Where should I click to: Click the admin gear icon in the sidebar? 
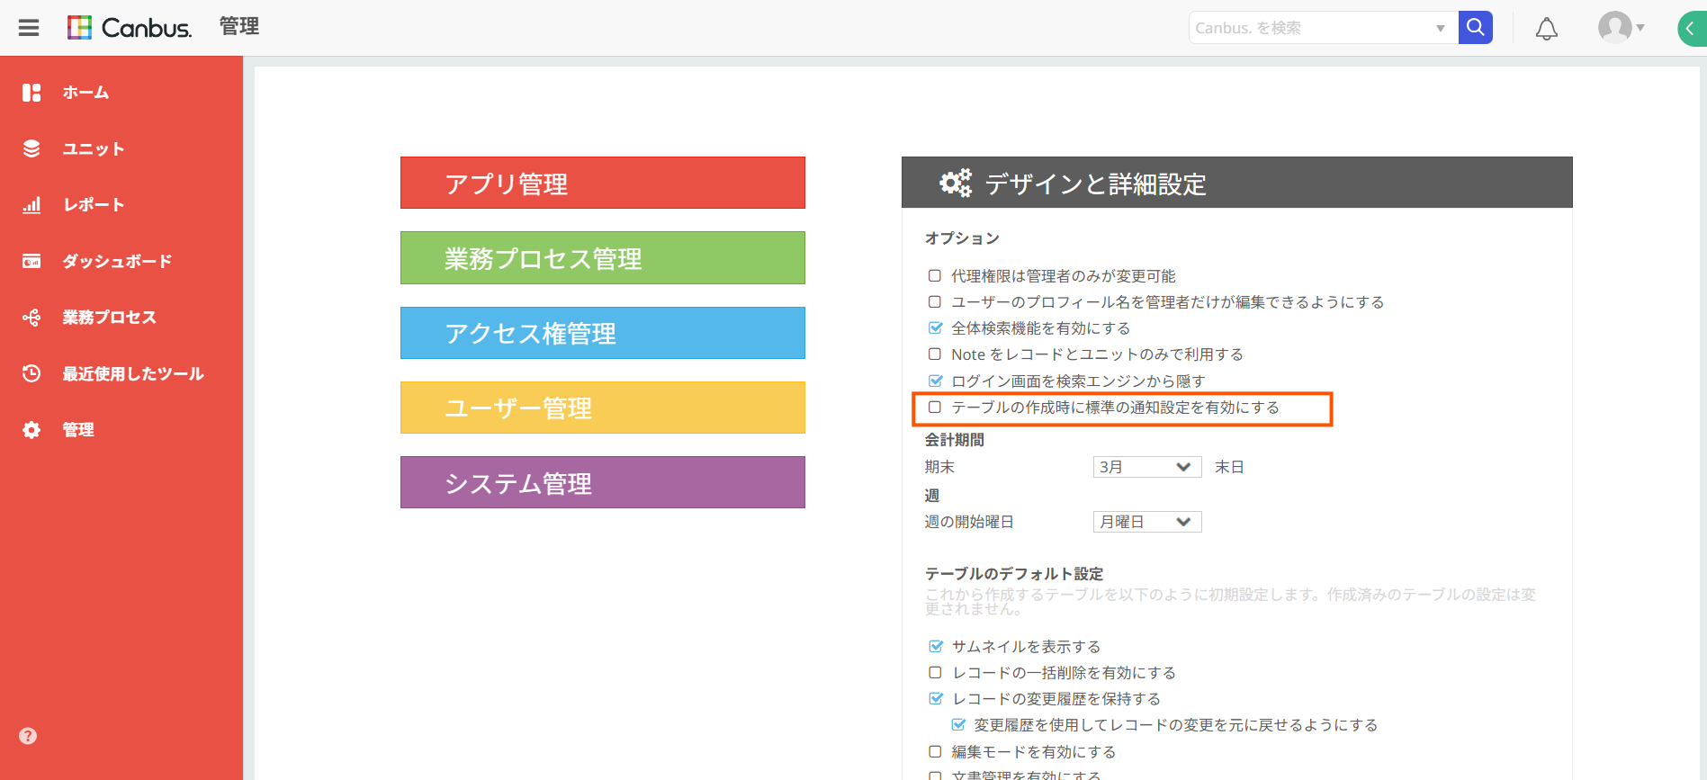31,430
